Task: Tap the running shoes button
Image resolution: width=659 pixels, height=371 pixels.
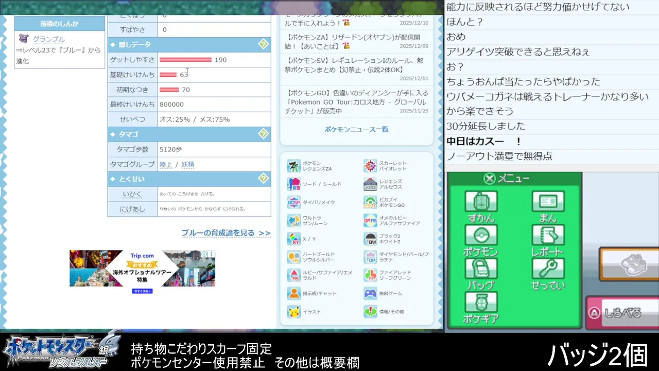Action: pos(629,264)
